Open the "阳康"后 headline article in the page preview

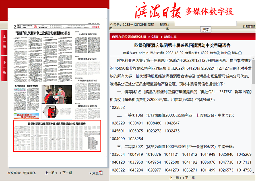tap(43, 34)
